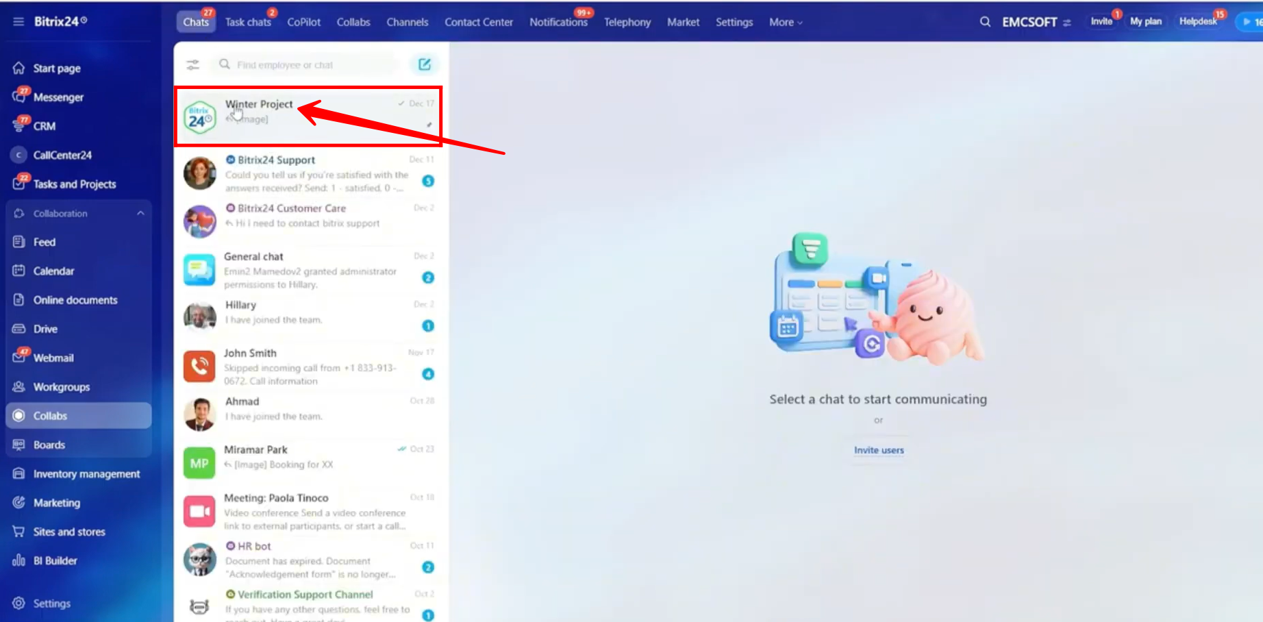This screenshot has width=1263, height=622.
Task: Collapse the Collaboration section
Action: tap(140, 214)
